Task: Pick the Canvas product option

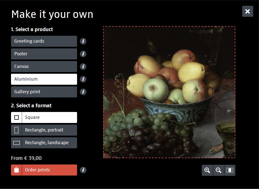Action: point(44,67)
